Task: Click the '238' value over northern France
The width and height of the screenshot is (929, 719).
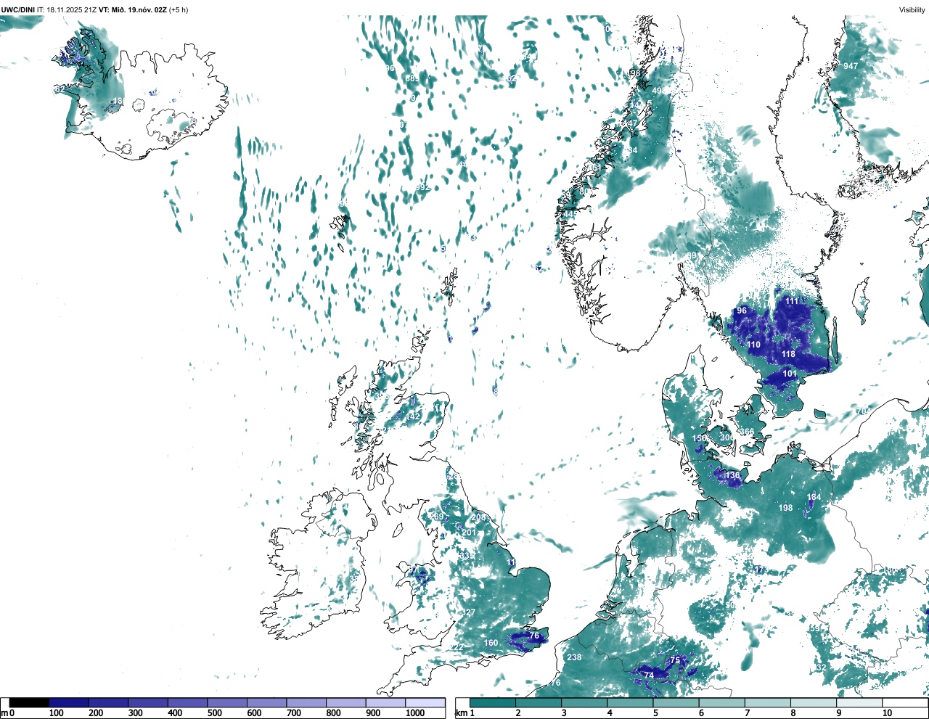Action: pos(575,657)
